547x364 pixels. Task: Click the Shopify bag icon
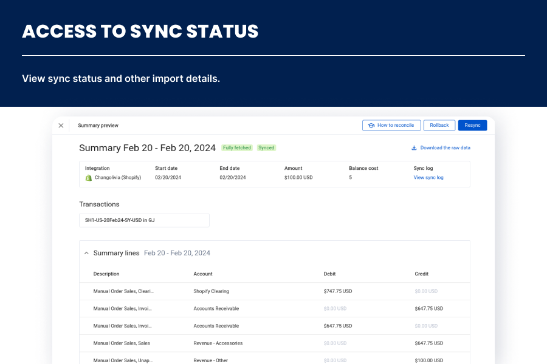tap(88, 178)
